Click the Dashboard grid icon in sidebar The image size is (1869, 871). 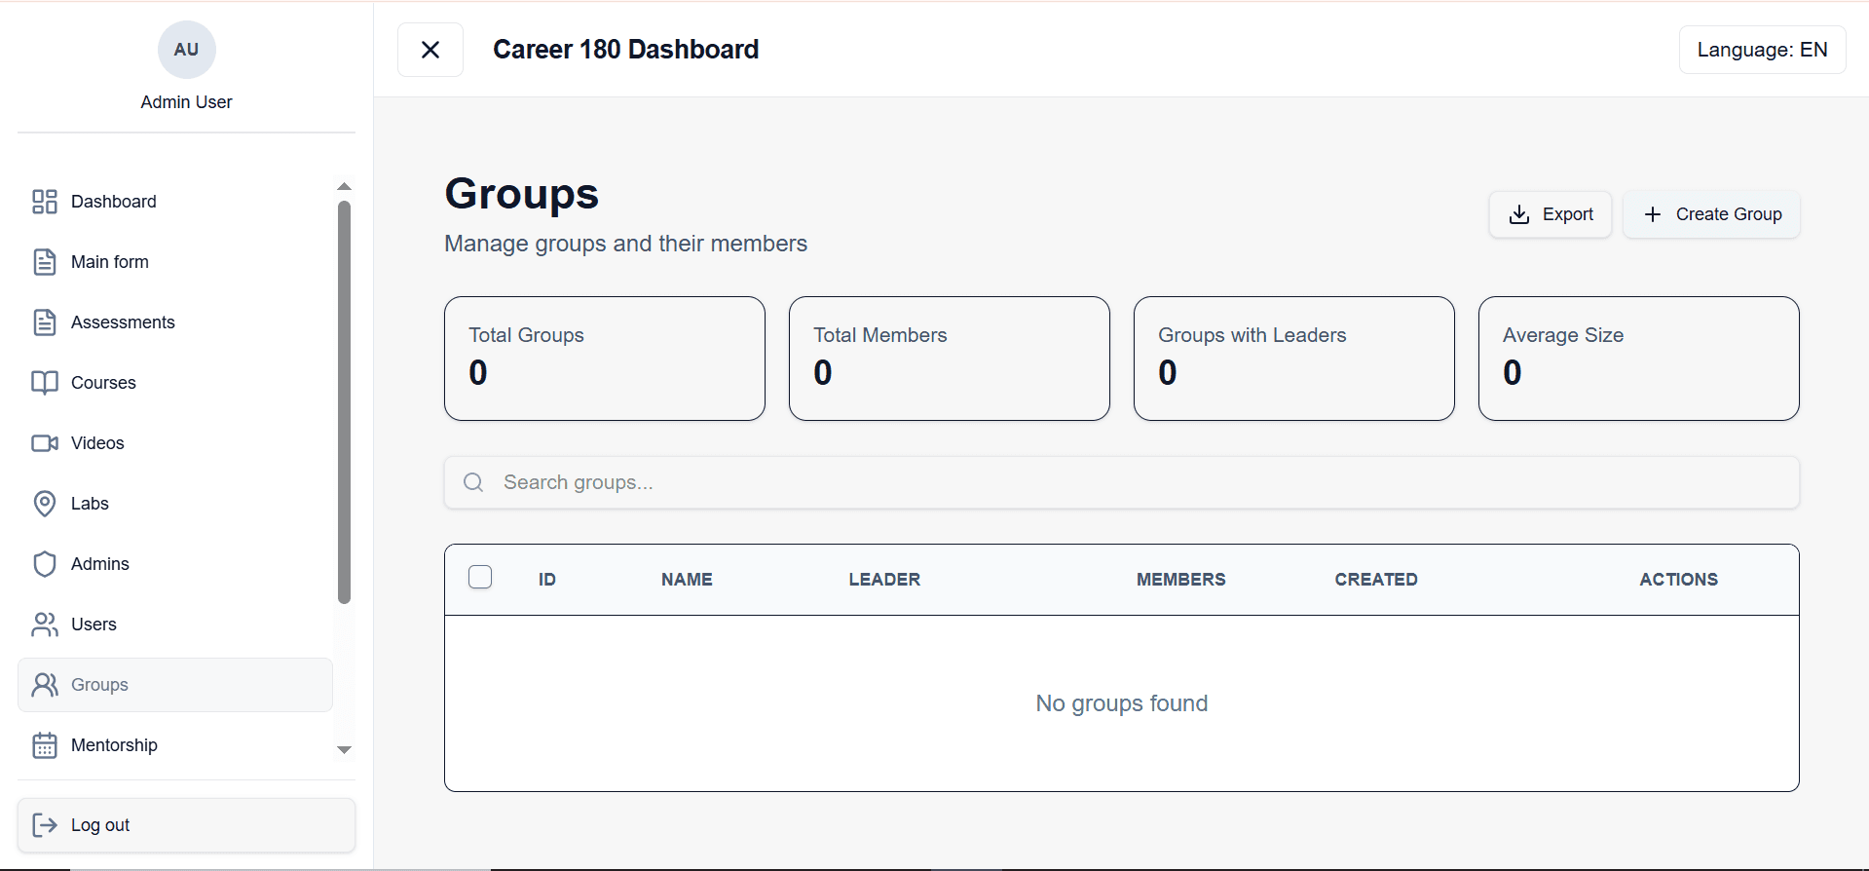45,202
